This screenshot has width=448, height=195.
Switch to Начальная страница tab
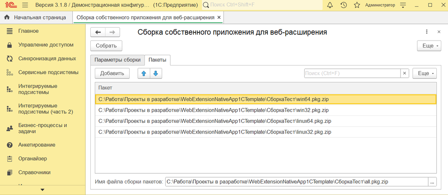[x=37, y=17]
